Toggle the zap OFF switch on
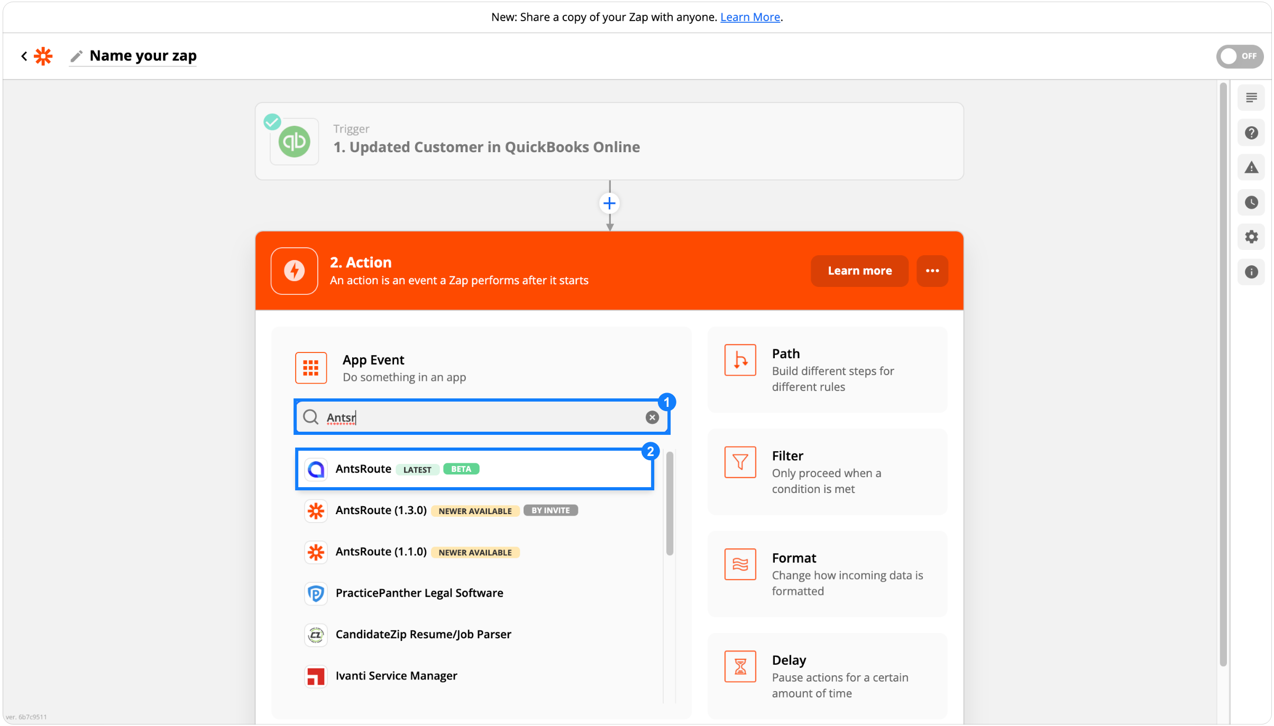The height and width of the screenshot is (726, 1274). click(x=1239, y=56)
